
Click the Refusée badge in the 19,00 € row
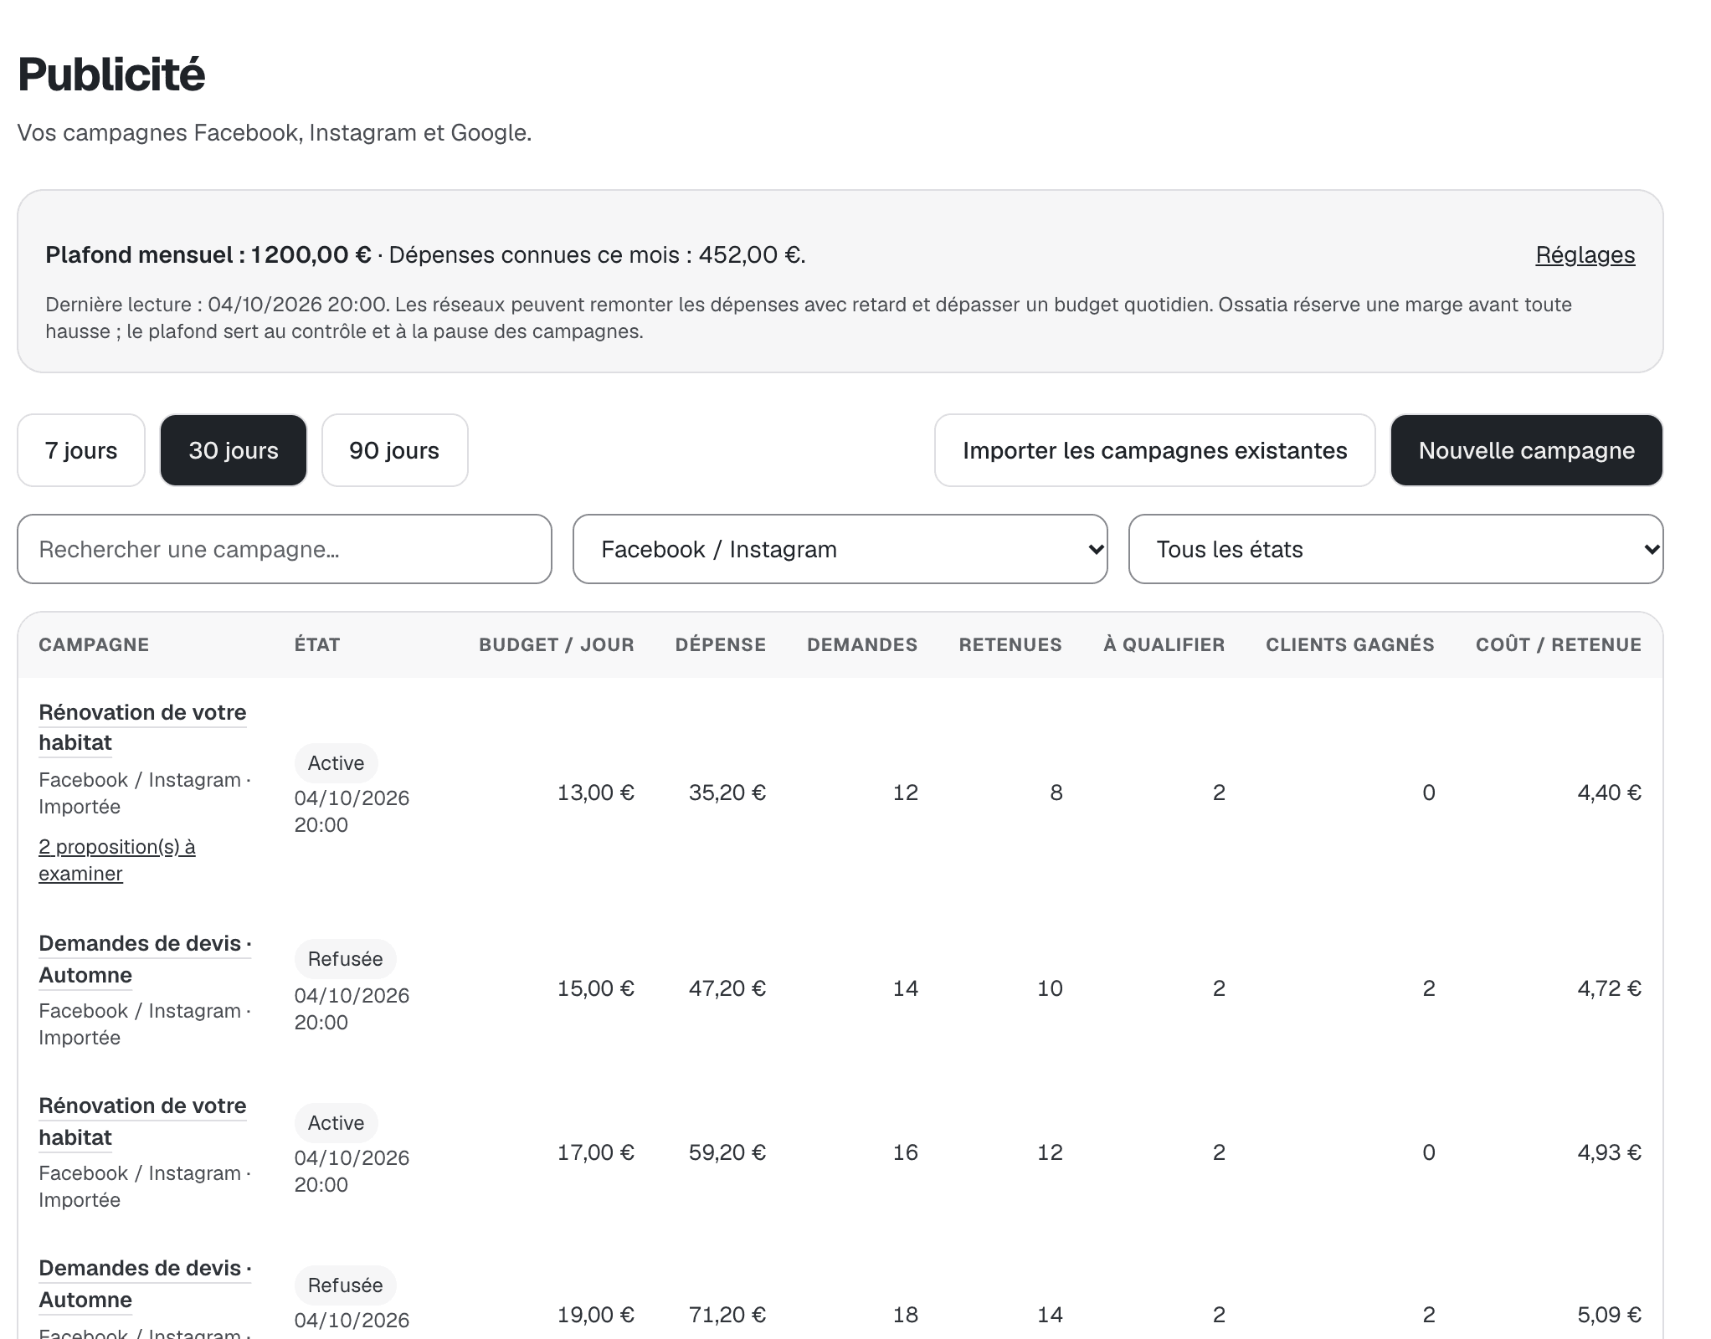click(345, 1285)
